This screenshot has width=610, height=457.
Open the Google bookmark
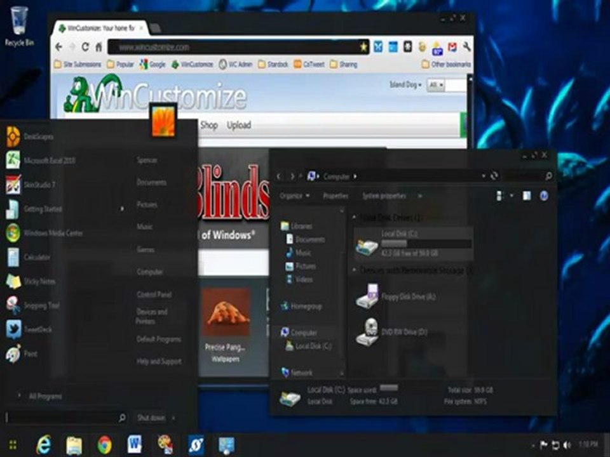(152, 64)
